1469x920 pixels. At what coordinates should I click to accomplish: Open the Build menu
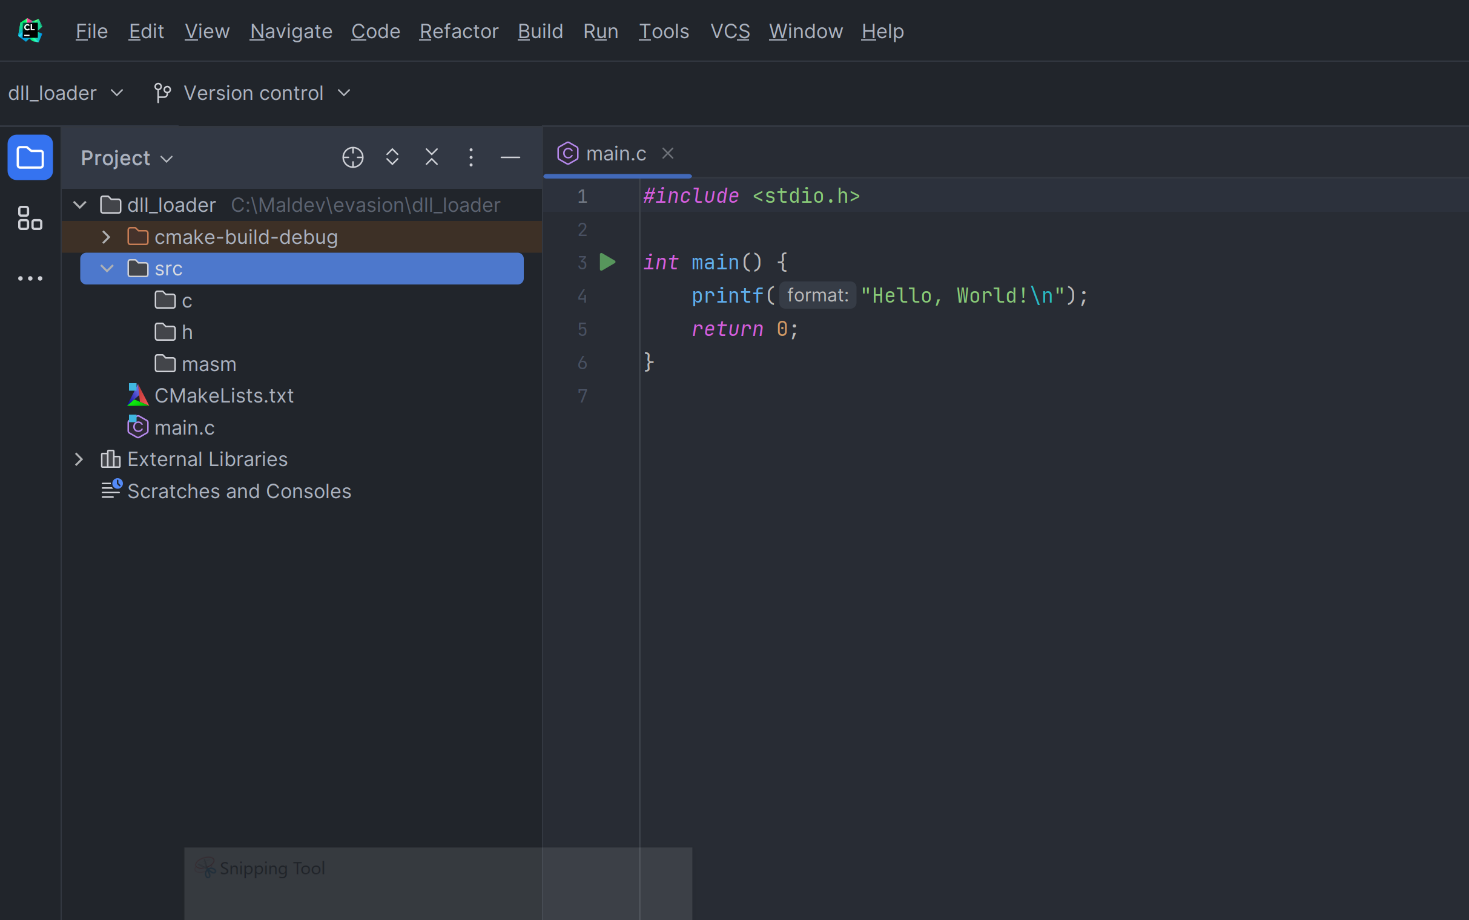click(540, 31)
